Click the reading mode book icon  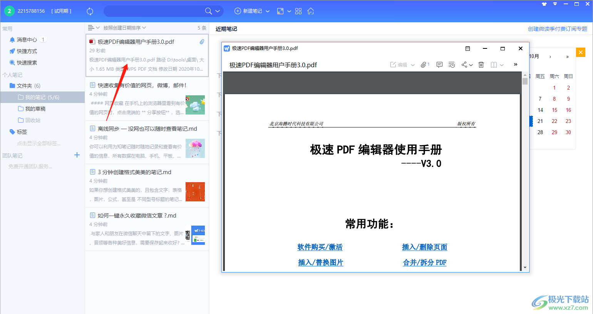tap(494, 65)
